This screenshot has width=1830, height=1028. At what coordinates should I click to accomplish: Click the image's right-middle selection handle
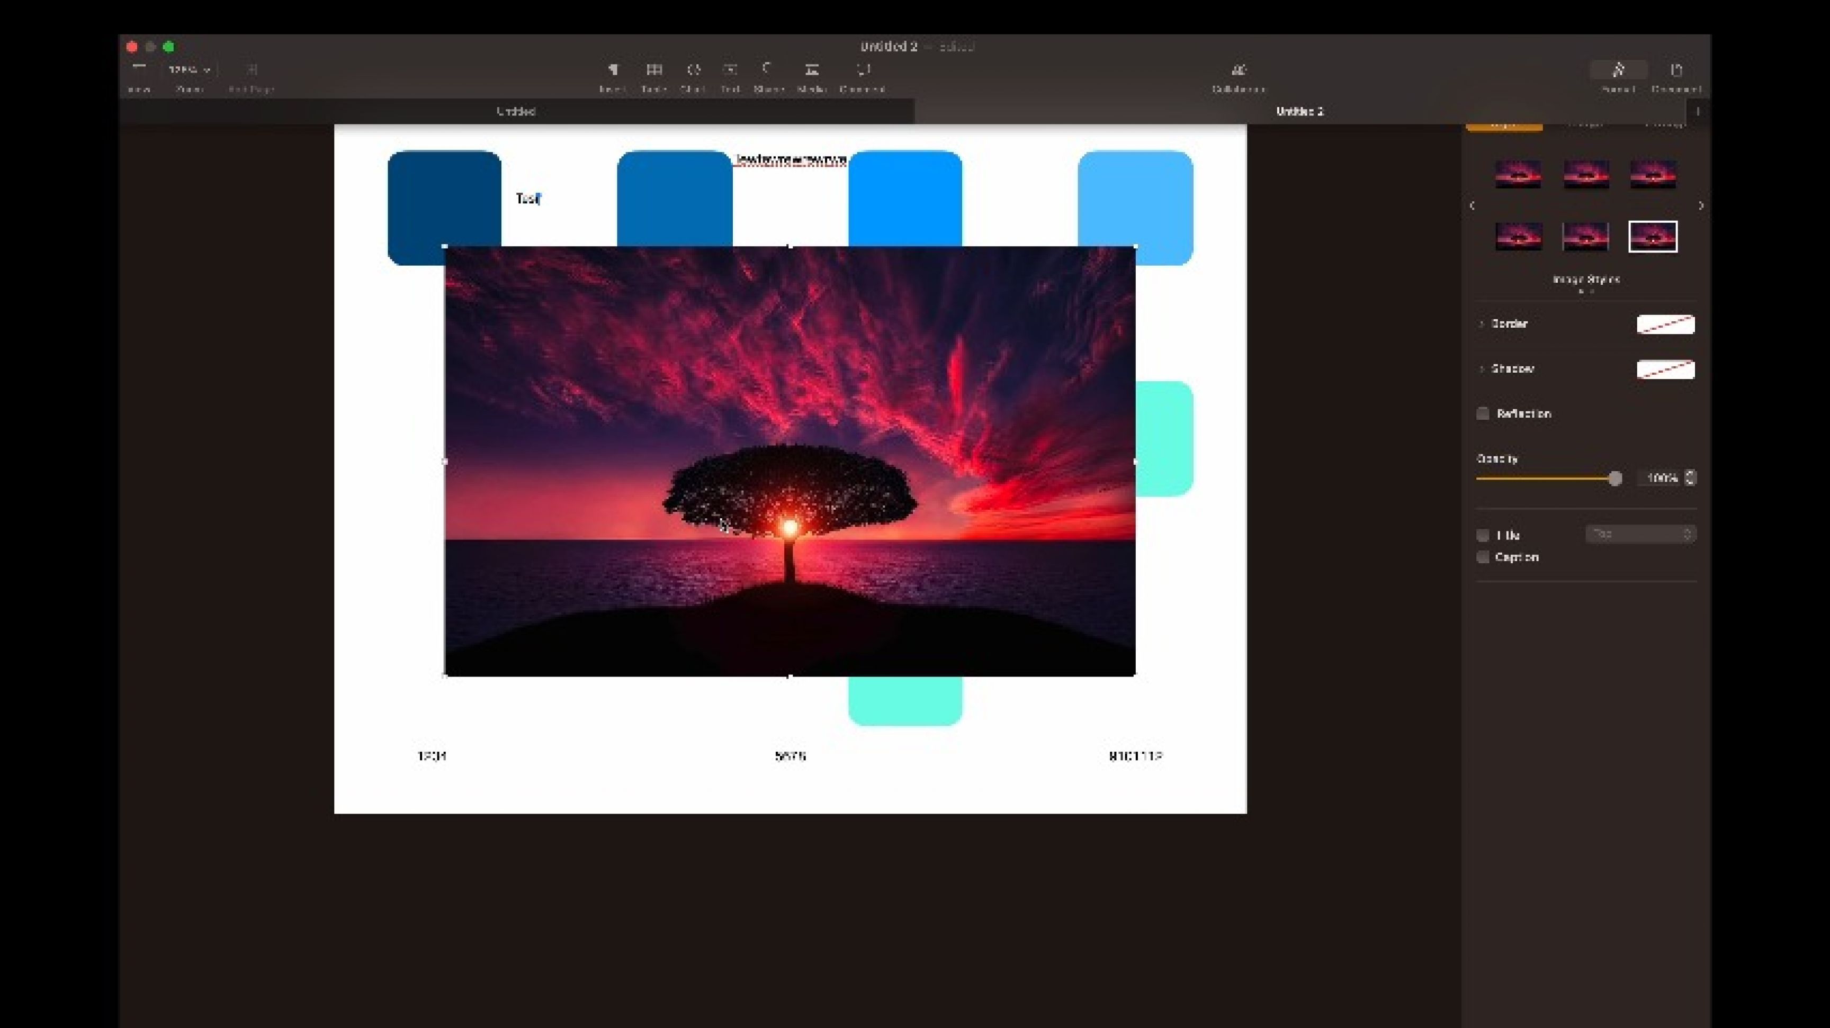(1135, 462)
